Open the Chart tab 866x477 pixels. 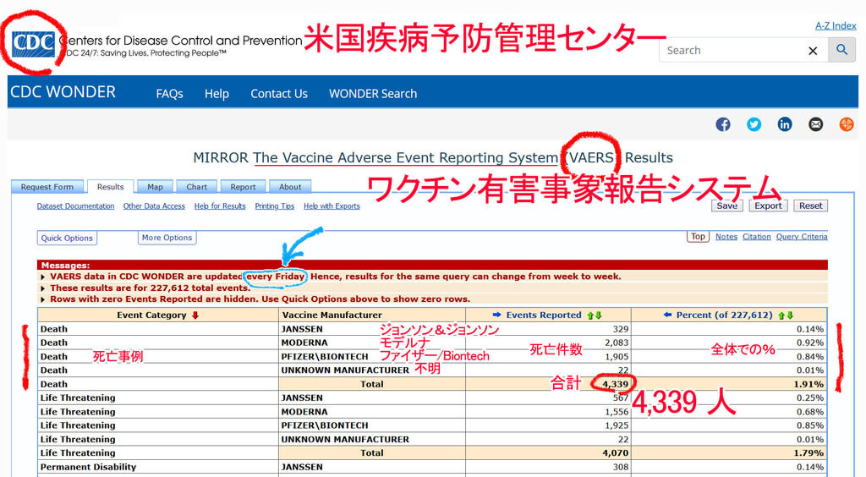pos(196,187)
